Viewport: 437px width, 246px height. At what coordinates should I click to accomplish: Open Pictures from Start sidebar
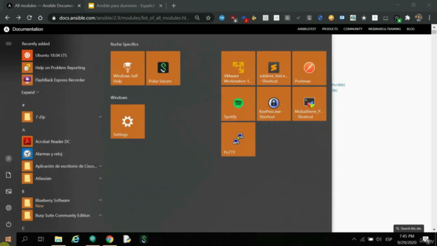tap(9, 191)
